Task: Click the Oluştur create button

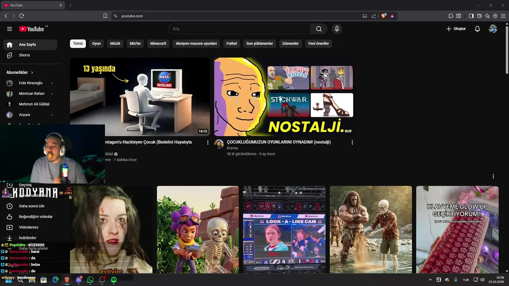Action: (456, 29)
